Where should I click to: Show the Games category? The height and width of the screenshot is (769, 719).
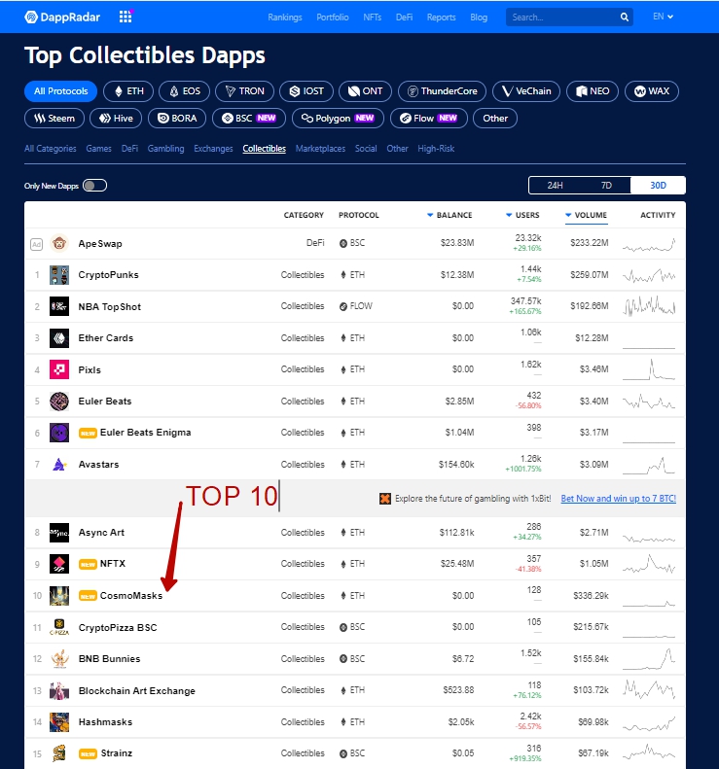click(98, 149)
